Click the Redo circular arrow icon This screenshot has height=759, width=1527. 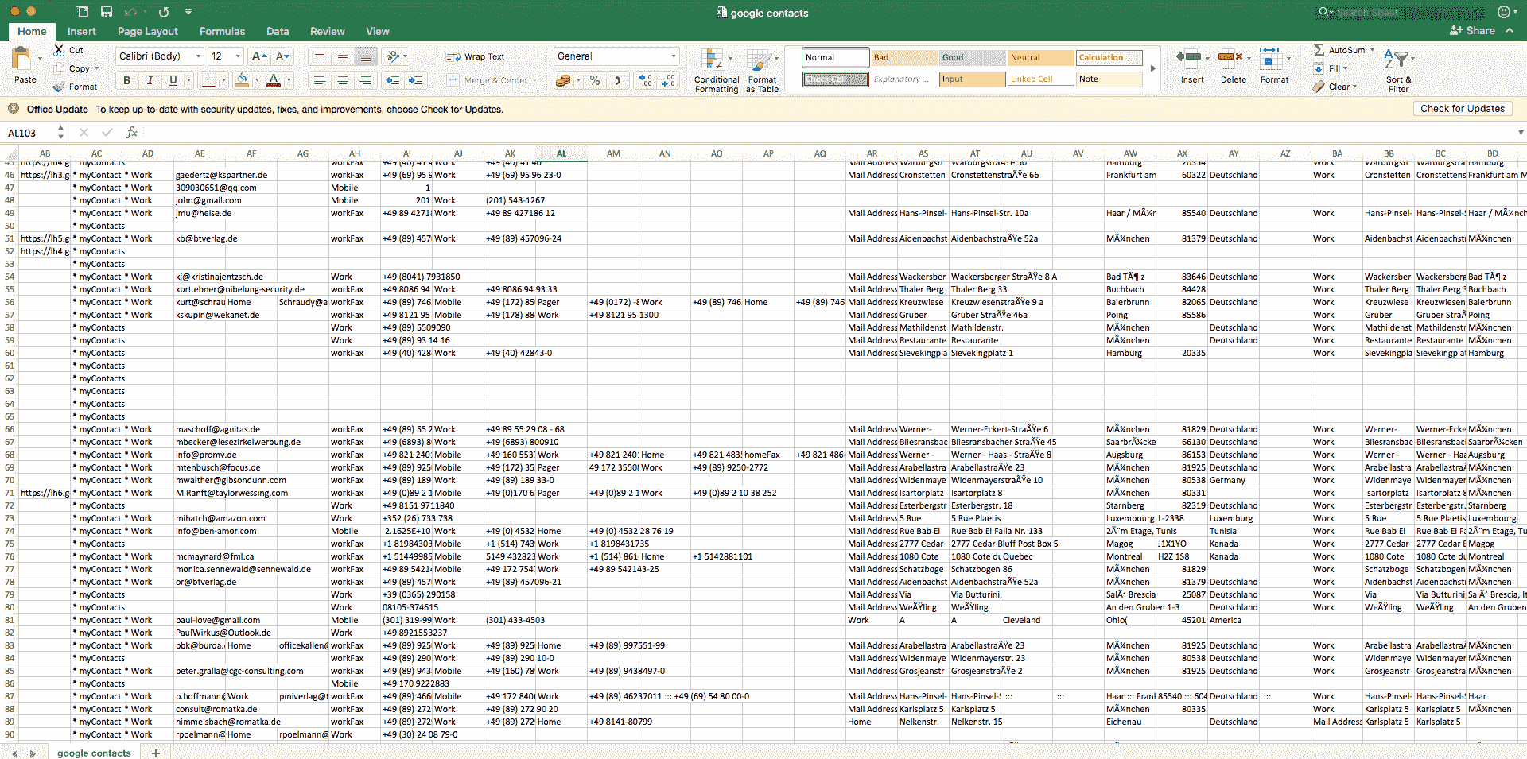(164, 12)
